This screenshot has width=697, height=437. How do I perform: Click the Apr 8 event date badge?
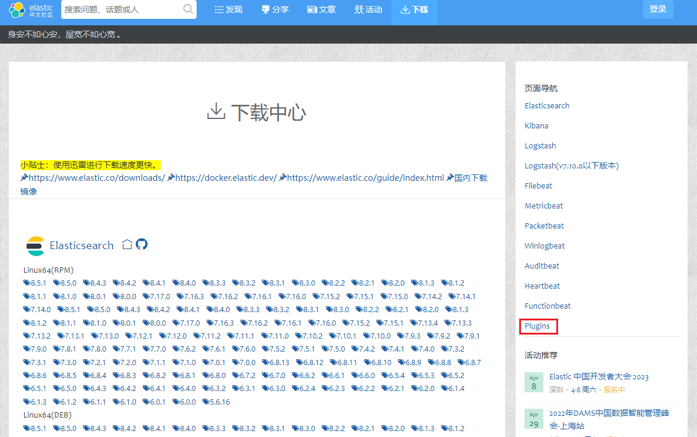[x=534, y=383]
